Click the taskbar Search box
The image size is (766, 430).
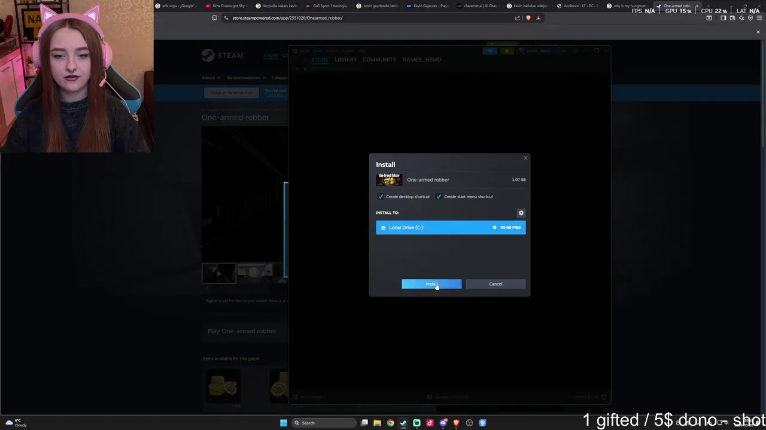coord(324,423)
